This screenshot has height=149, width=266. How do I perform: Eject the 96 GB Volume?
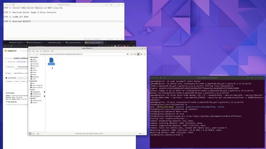click(x=44, y=92)
